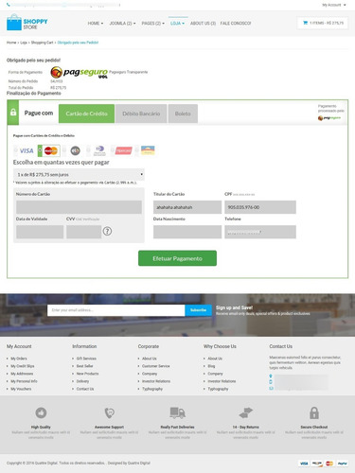The height and width of the screenshot is (473, 355).
Task: Click the PayPal icon in the footer
Action: 343,464
